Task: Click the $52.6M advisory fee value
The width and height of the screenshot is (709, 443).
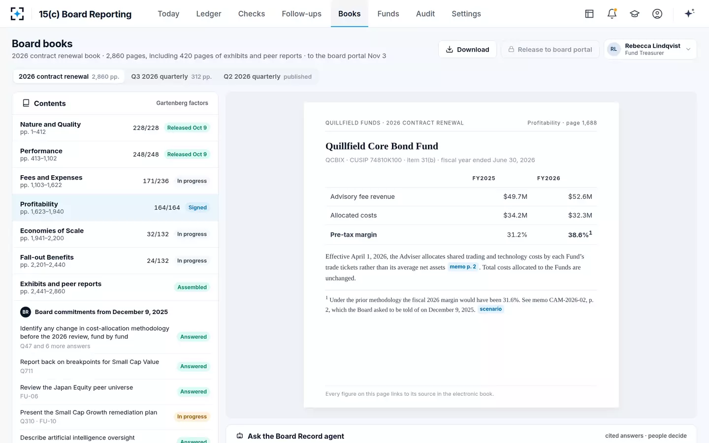Action: pyautogui.click(x=580, y=196)
